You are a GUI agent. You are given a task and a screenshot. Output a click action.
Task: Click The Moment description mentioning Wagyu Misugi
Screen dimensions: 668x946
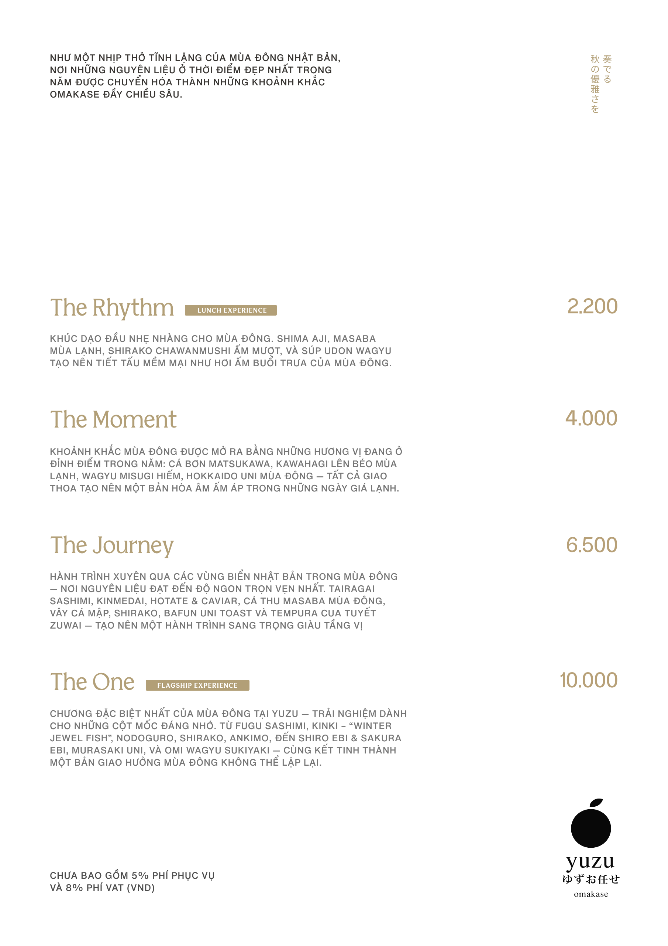pos(225,470)
